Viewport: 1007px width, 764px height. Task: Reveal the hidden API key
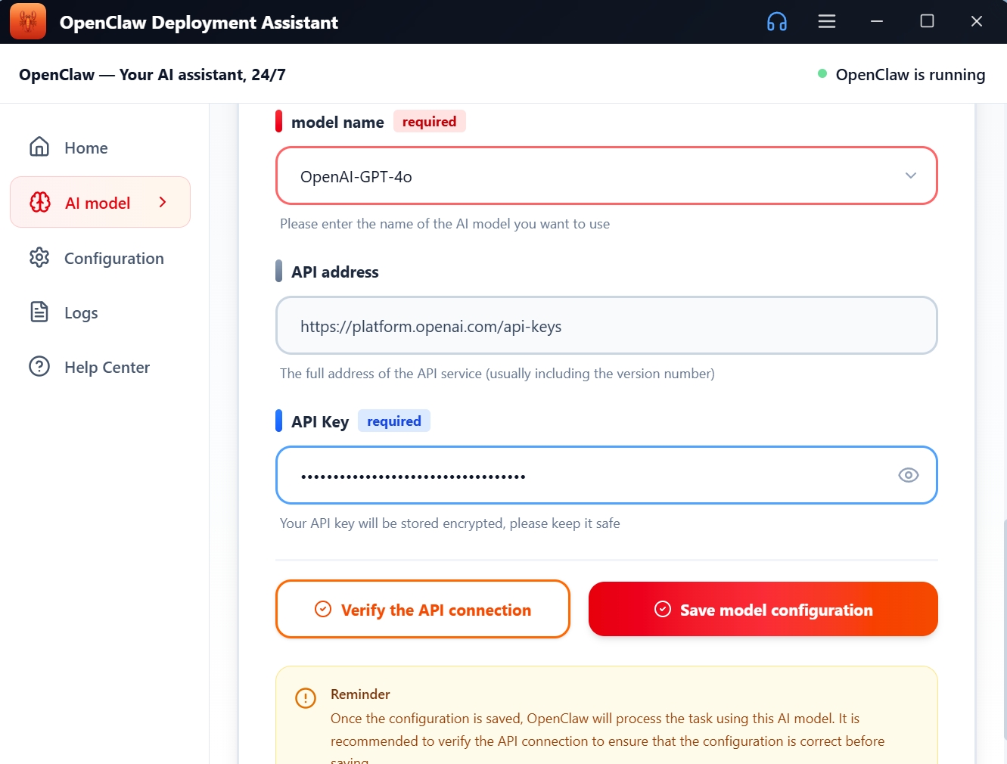[x=908, y=475]
